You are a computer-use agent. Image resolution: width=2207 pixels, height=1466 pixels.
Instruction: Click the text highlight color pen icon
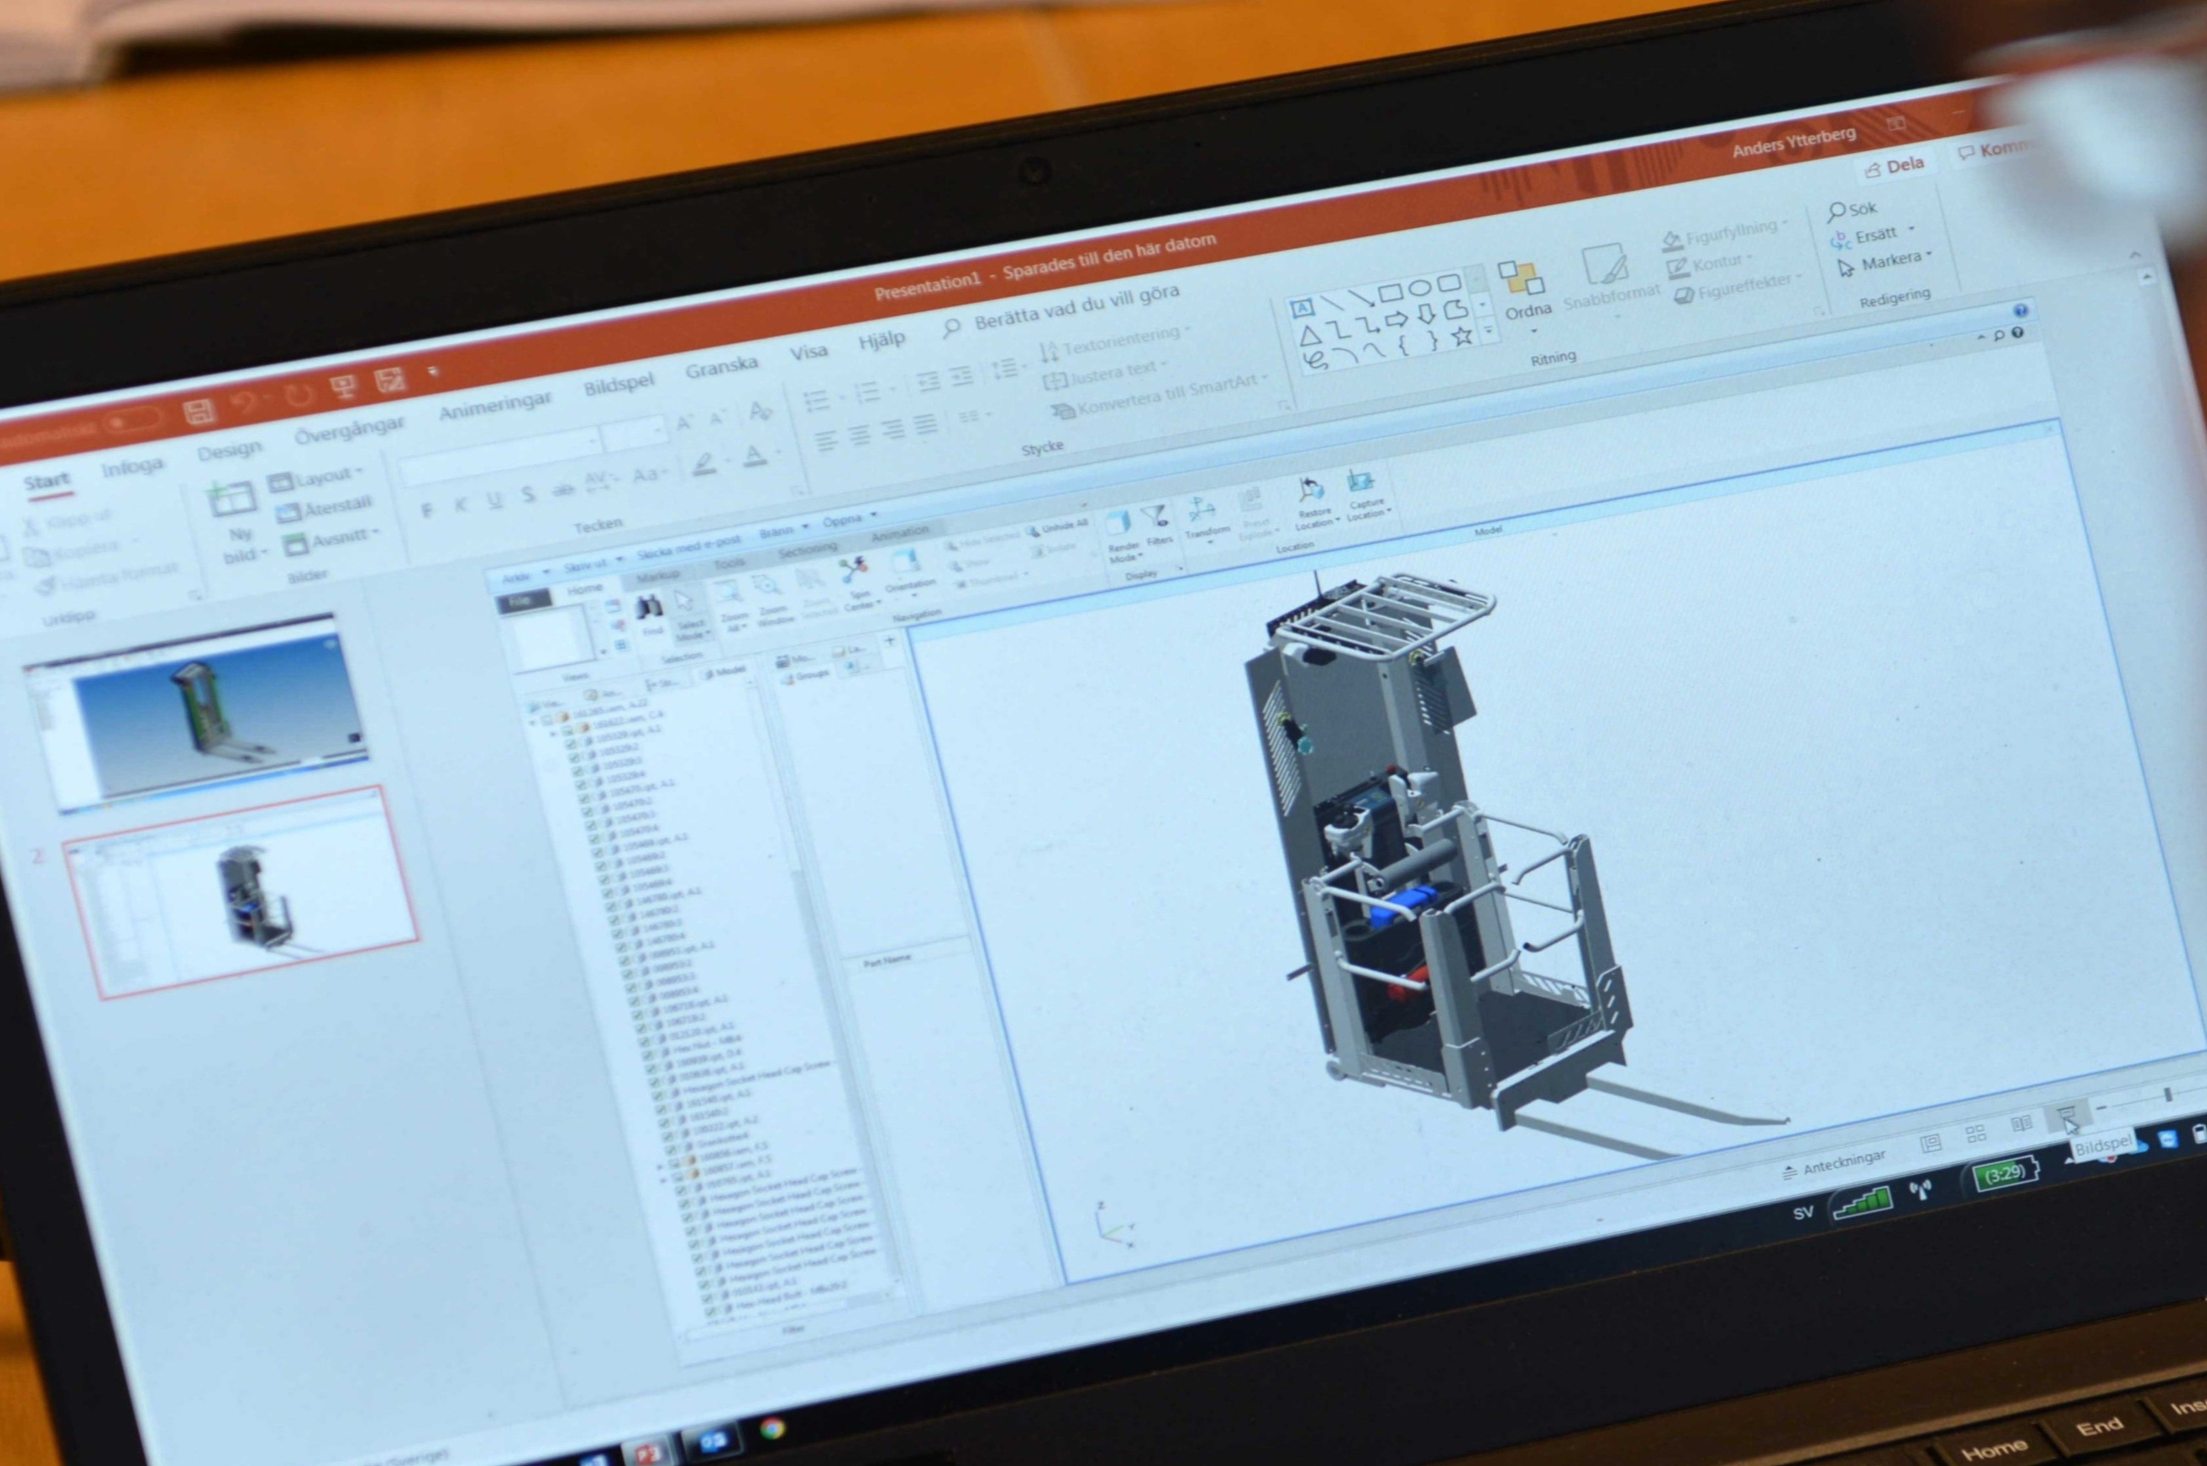pyautogui.click(x=705, y=465)
